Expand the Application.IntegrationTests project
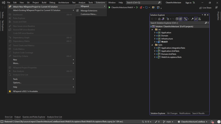The width and height of the screenshot is (221, 124). pyautogui.click(x=155, y=48)
